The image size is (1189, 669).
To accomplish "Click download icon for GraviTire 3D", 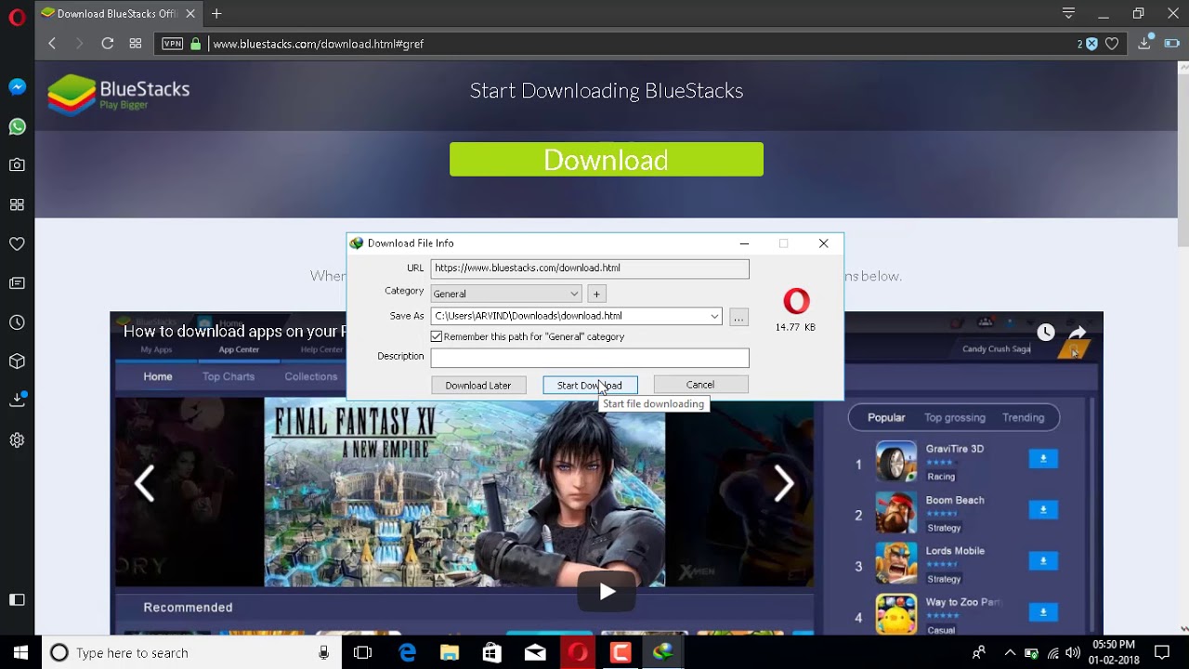I will (x=1043, y=459).
